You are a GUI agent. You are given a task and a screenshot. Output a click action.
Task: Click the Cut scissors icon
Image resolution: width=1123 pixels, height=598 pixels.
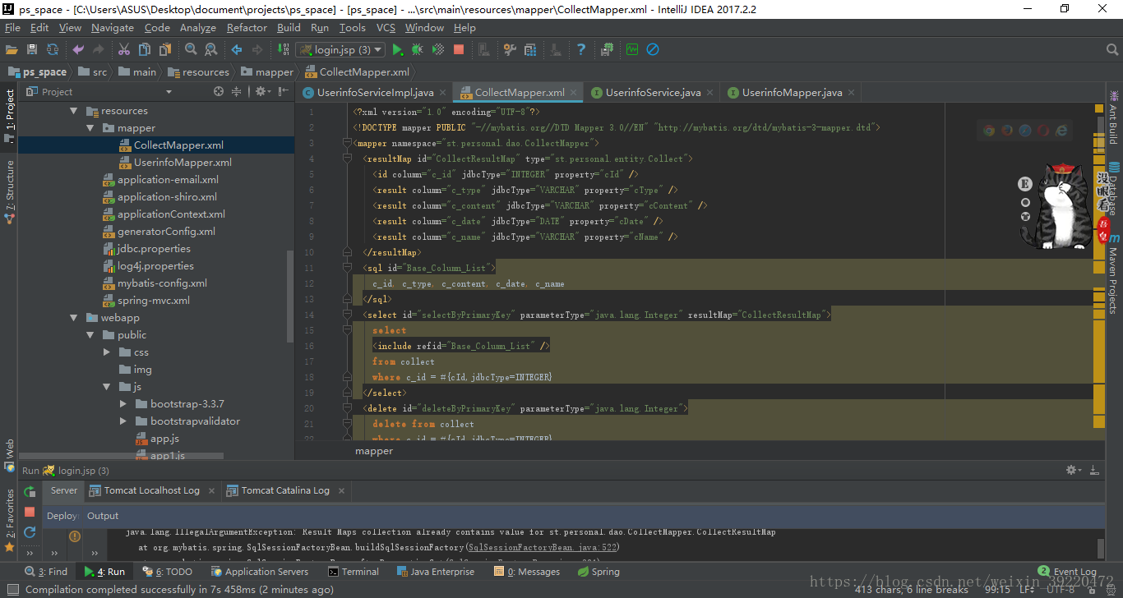click(124, 49)
